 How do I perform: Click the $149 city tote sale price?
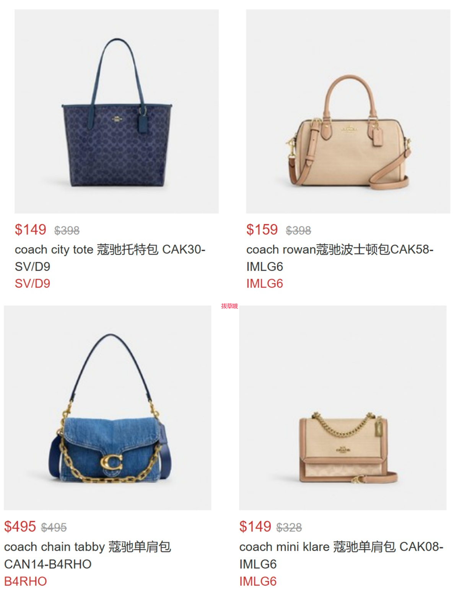click(31, 229)
